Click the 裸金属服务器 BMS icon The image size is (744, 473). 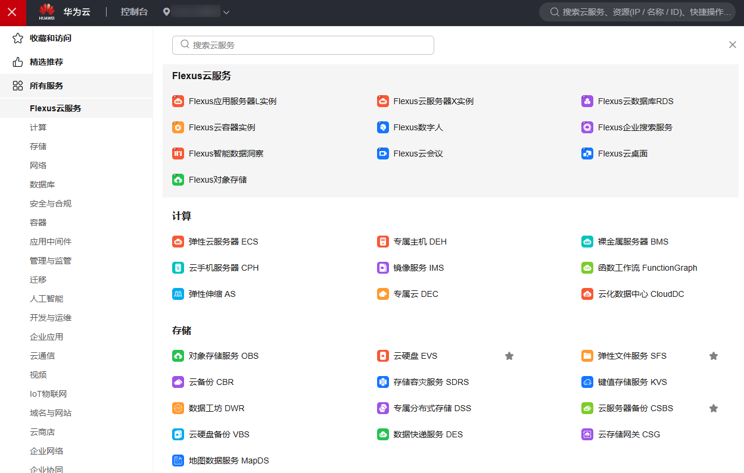coord(587,242)
